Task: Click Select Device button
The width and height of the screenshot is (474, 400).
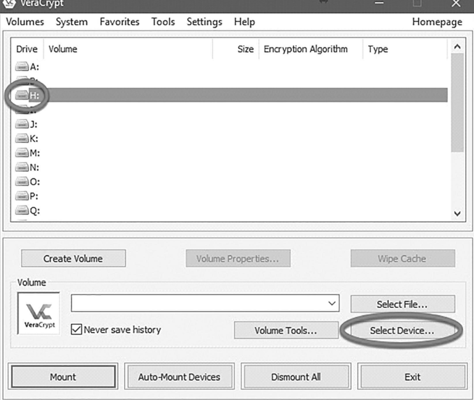Action: pos(402,330)
